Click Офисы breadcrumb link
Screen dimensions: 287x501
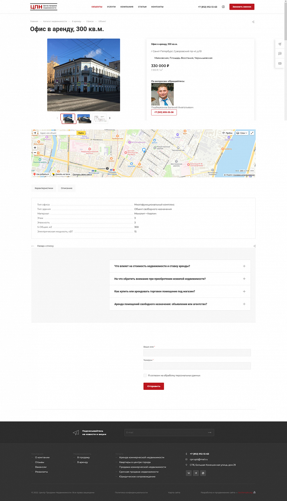(x=90, y=21)
